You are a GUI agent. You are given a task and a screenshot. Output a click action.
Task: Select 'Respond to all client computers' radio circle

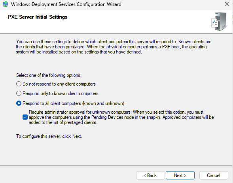(x=19, y=103)
